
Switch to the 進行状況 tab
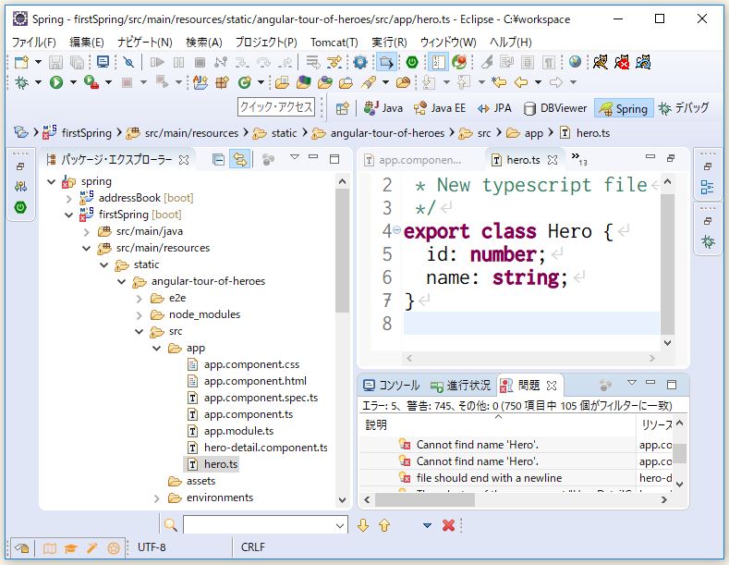click(x=460, y=386)
